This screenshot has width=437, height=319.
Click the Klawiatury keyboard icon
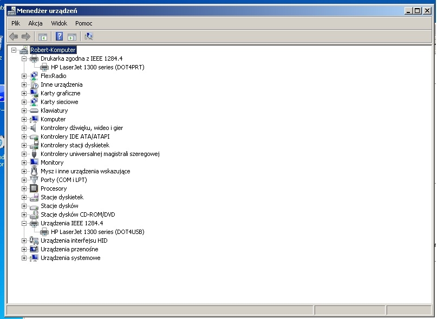coord(34,110)
